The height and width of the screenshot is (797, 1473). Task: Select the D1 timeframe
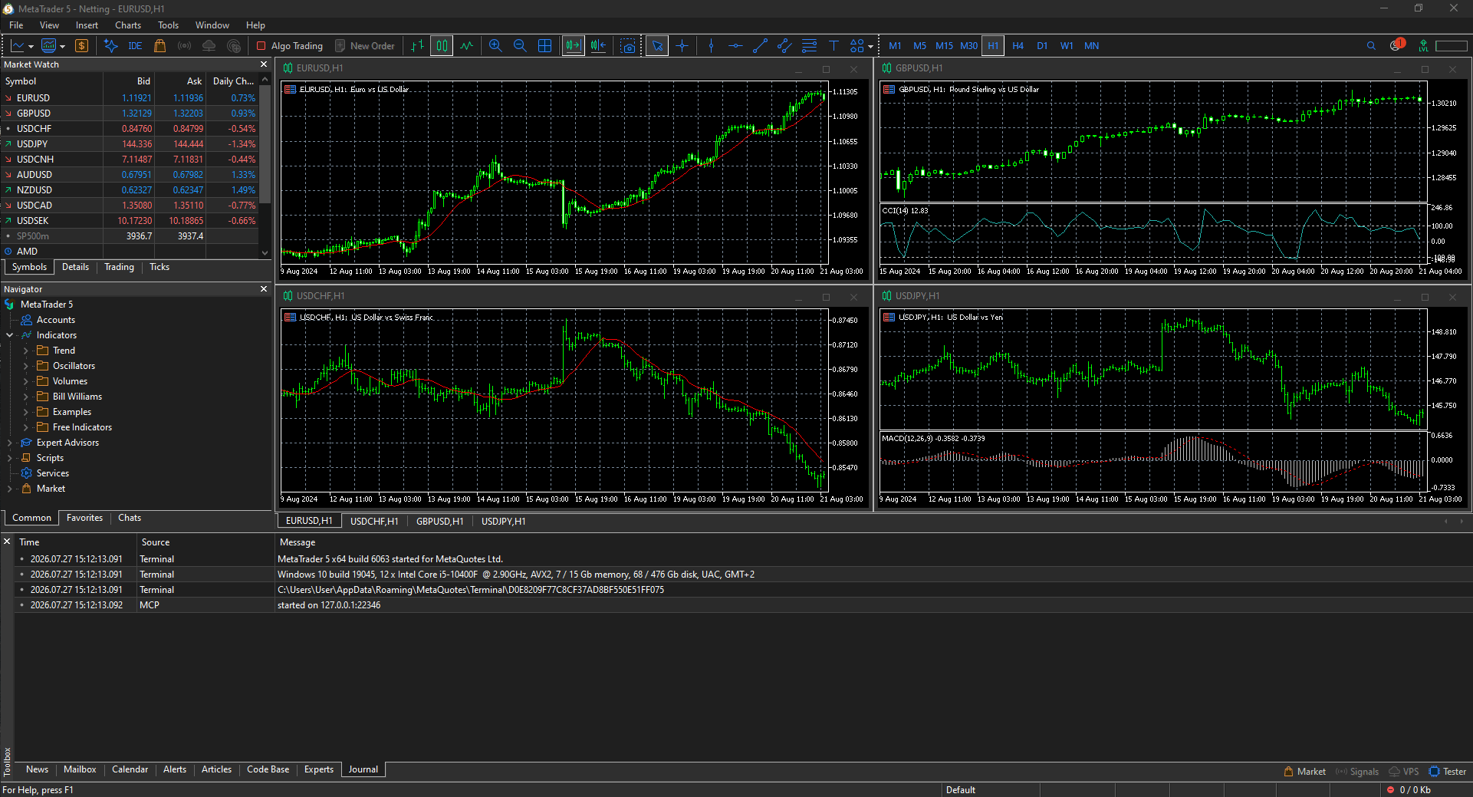click(1042, 46)
